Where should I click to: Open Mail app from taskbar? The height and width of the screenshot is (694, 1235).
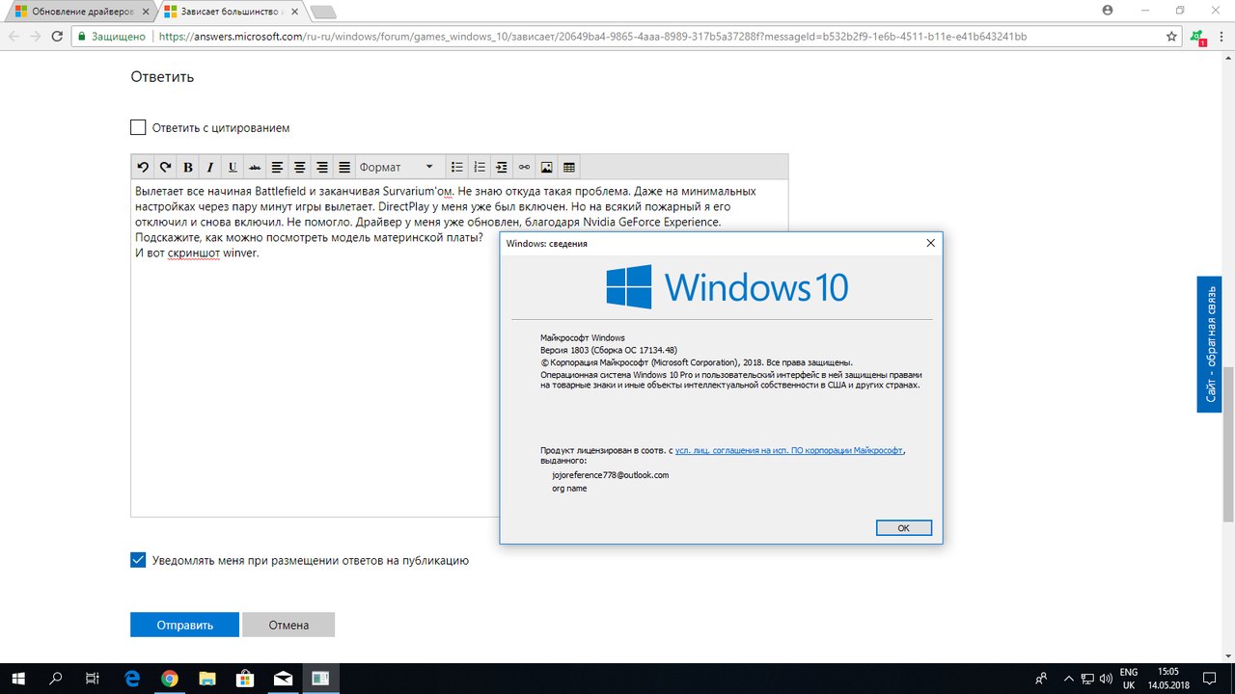[x=283, y=679]
